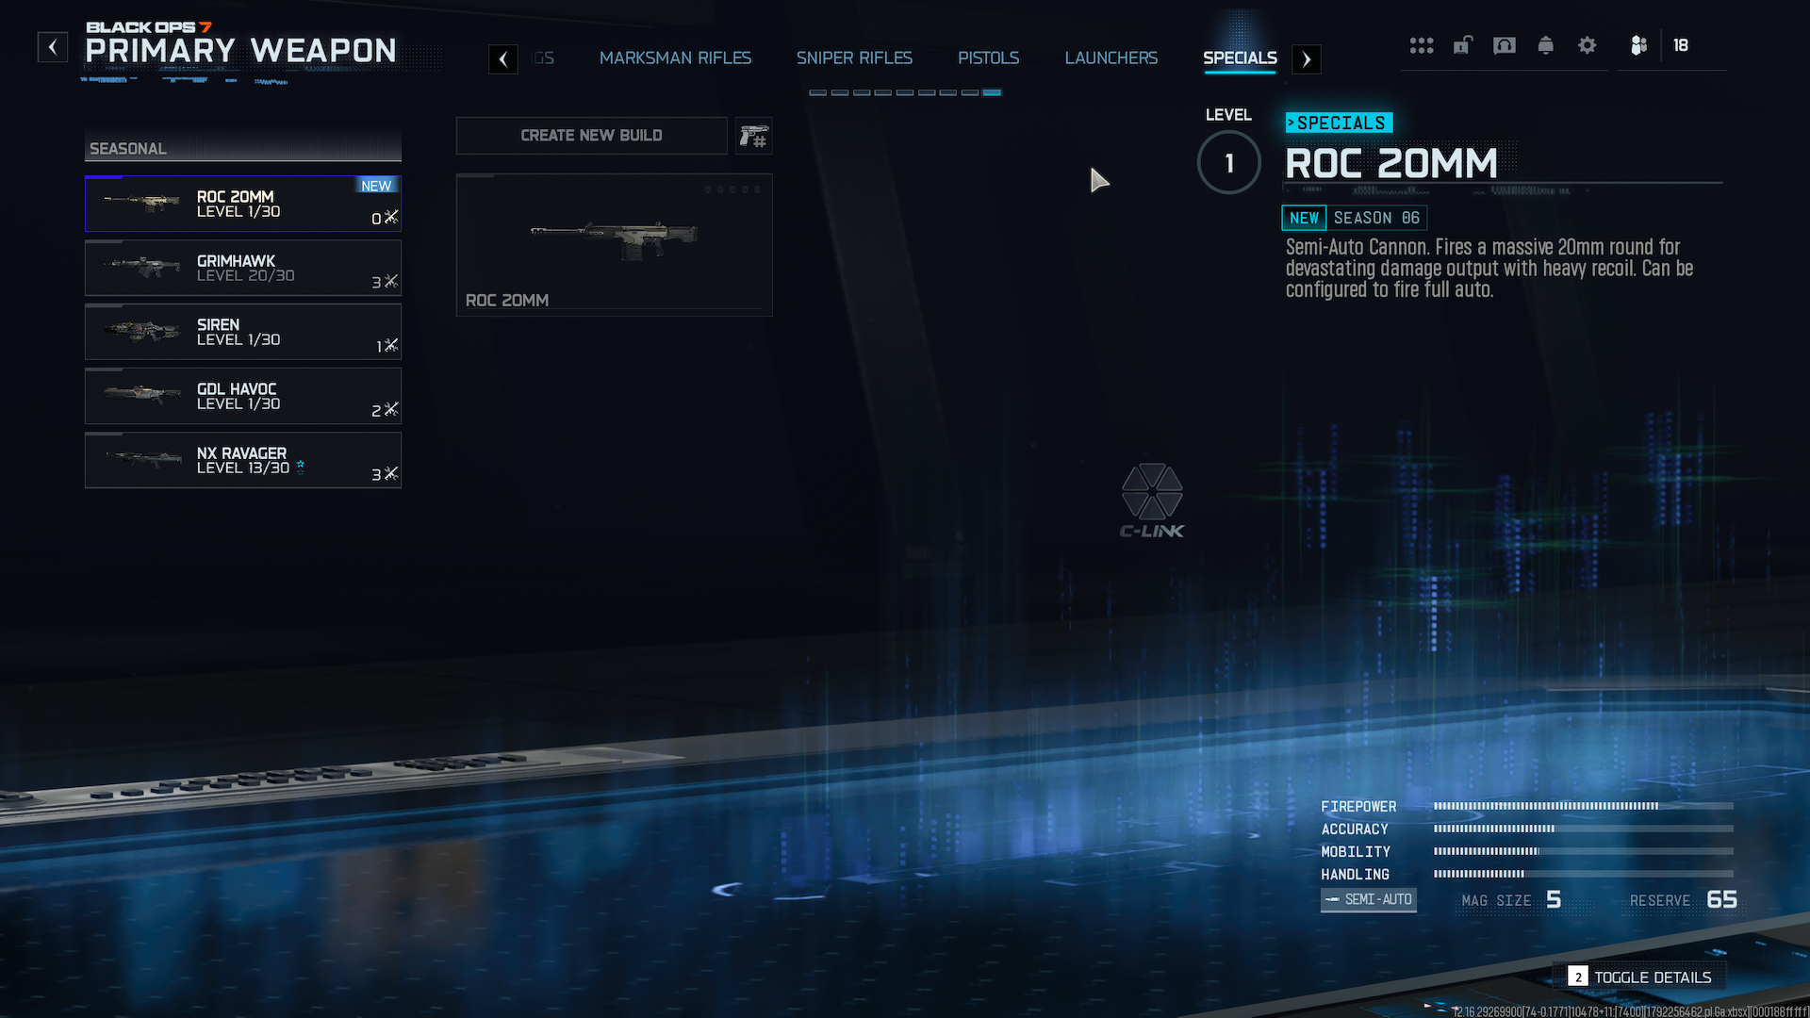1810x1018 pixels.
Task: Switch to Pistols tab
Action: pos(988,58)
